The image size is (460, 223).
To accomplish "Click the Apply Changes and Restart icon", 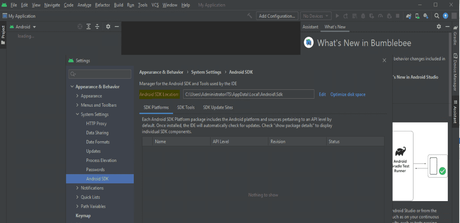I will (x=346, y=16).
